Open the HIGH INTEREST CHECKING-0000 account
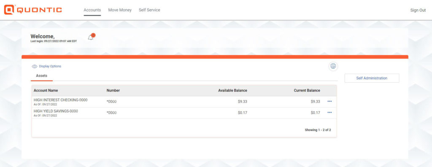The height and width of the screenshot is (167, 432). pyautogui.click(x=61, y=100)
